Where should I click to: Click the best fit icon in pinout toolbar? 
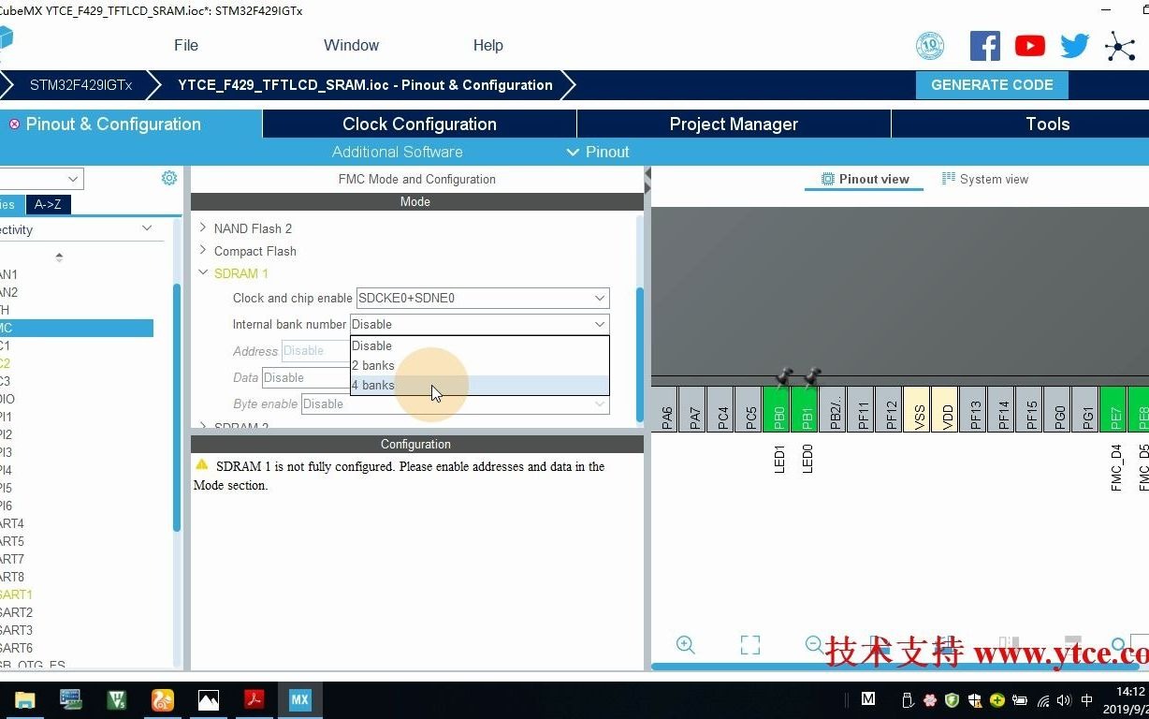pos(749,645)
